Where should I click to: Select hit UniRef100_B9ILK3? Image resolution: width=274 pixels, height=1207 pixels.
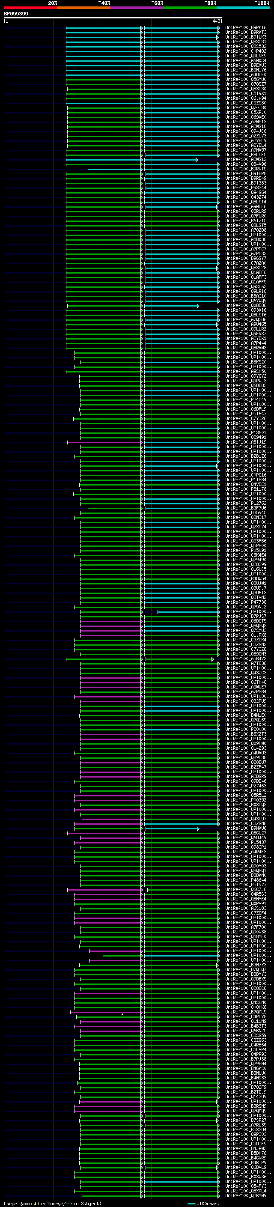pos(246,37)
